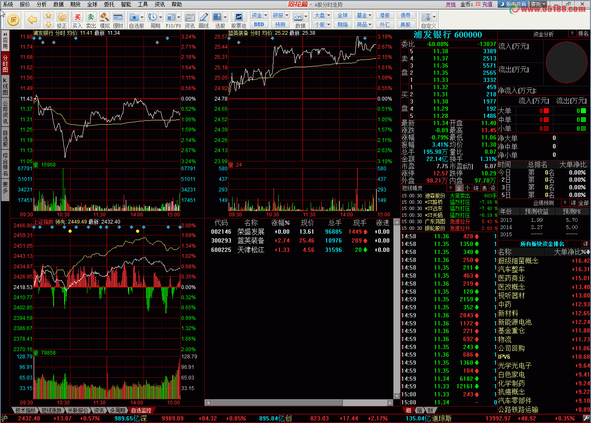This screenshot has height=423, width=591.
Task: Click the yellow down arrow icon
Action: [49, 25]
